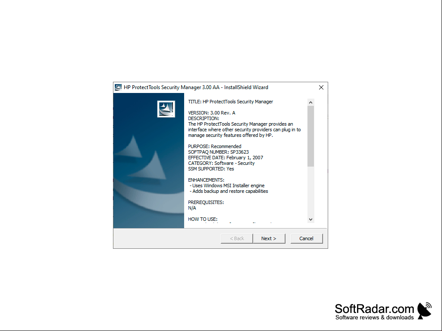This screenshot has width=442, height=331.
Task: Click 'Uses Windows MSI Installer engine' line
Action: coord(227,186)
